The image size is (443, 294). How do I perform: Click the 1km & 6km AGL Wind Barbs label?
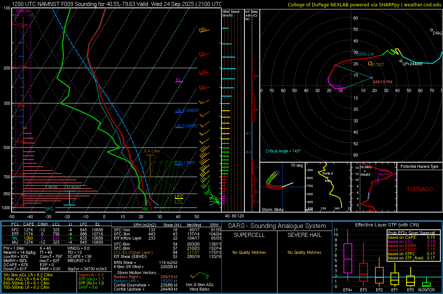pos(199,287)
